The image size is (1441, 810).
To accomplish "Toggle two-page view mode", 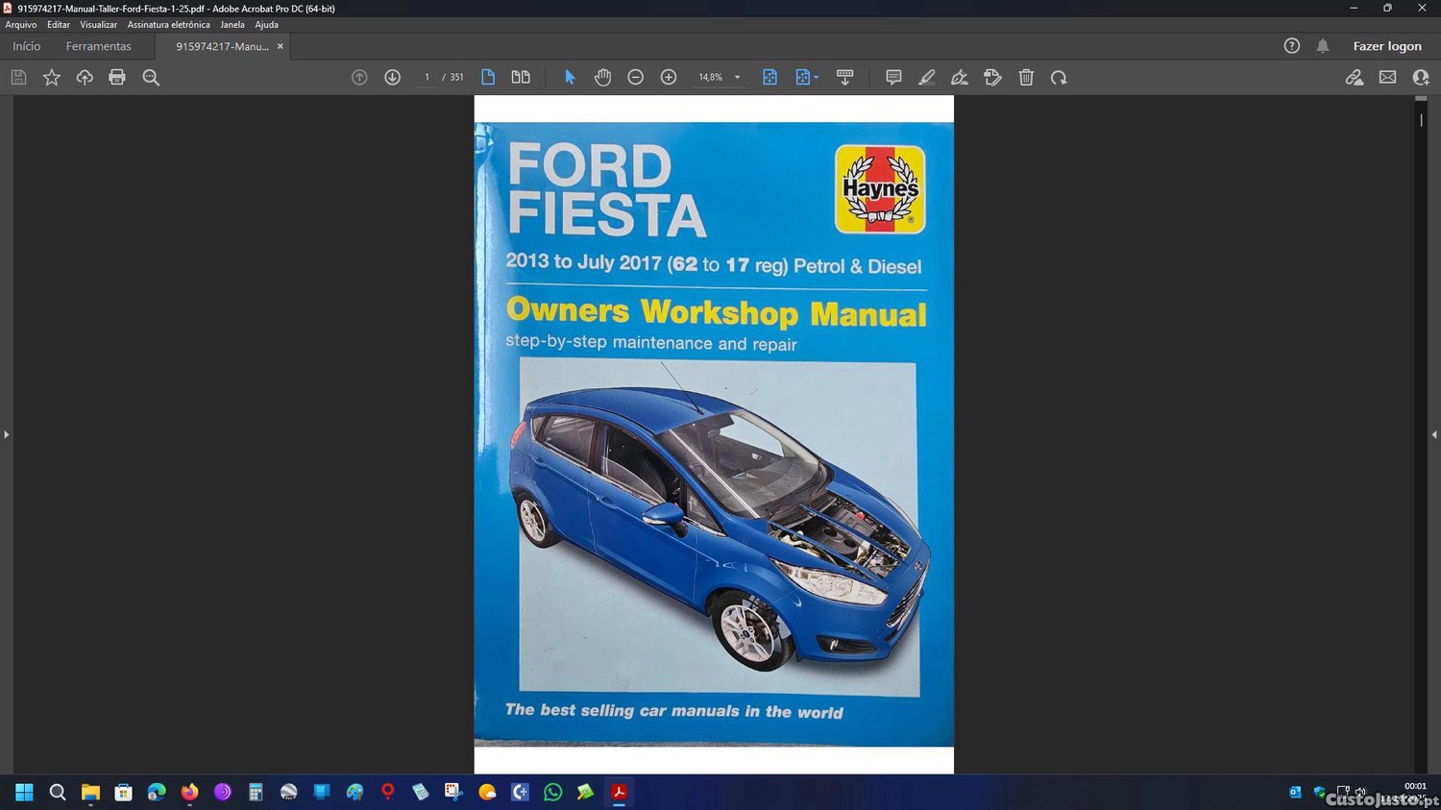I will (521, 78).
